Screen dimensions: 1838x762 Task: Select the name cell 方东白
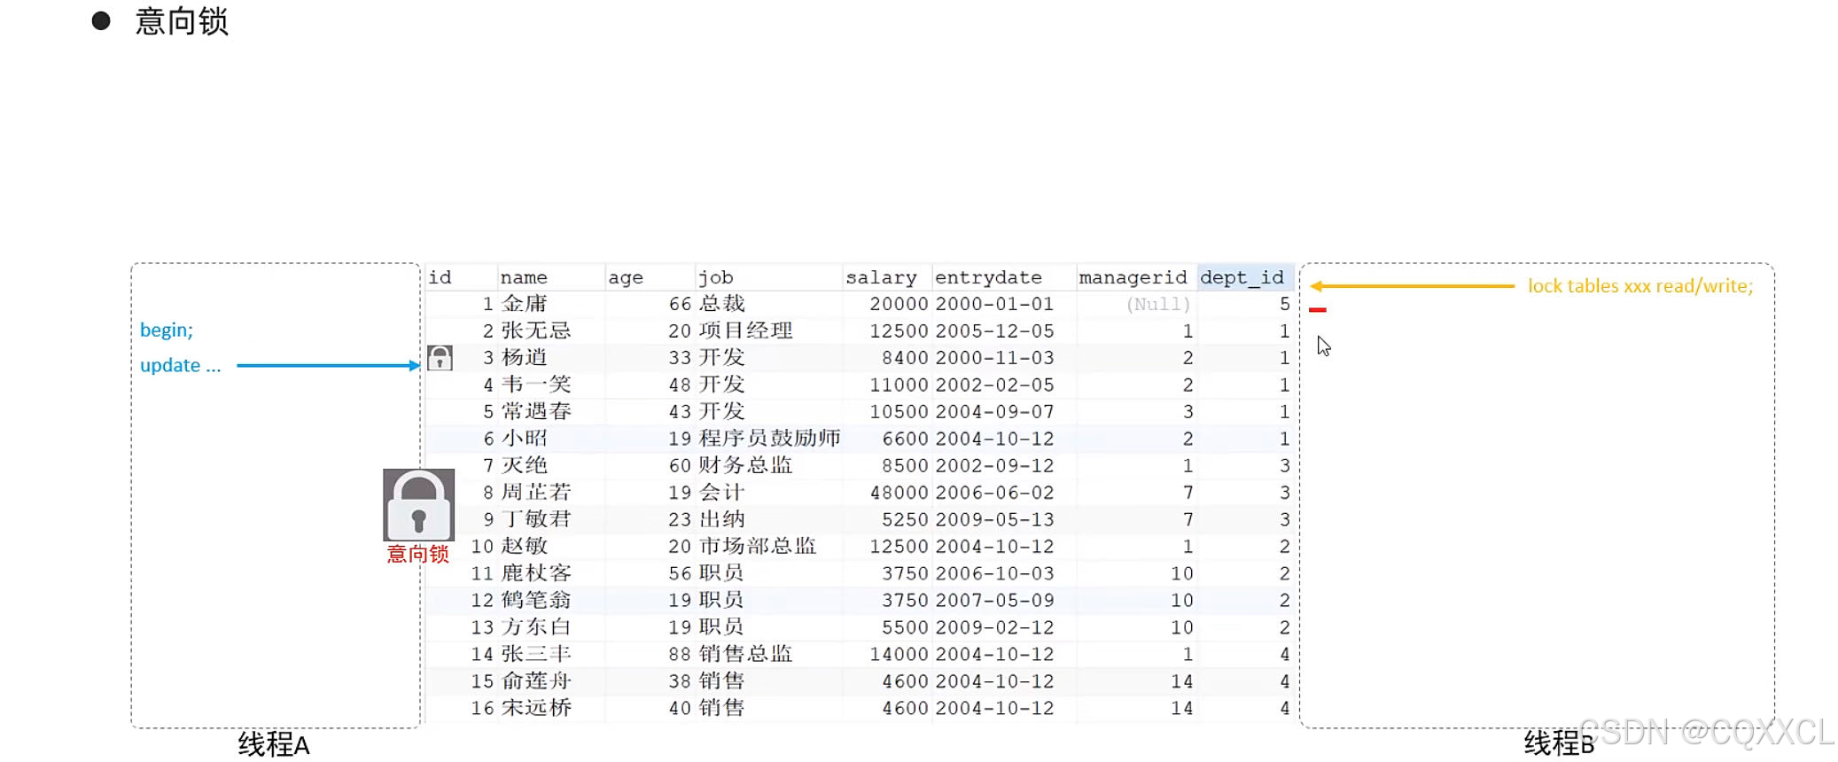[536, 627]
